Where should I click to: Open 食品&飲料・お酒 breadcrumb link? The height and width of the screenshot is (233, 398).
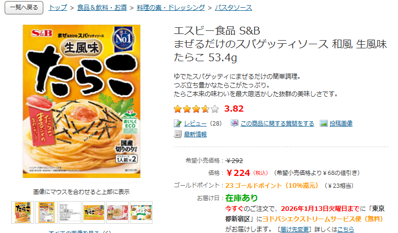click(x=102, y=8)
